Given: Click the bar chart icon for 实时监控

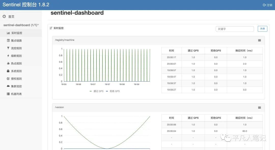Looking at the screenshot, I should (8, 33).
